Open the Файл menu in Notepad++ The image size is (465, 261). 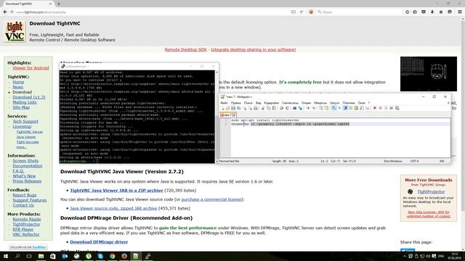(225, 103)
